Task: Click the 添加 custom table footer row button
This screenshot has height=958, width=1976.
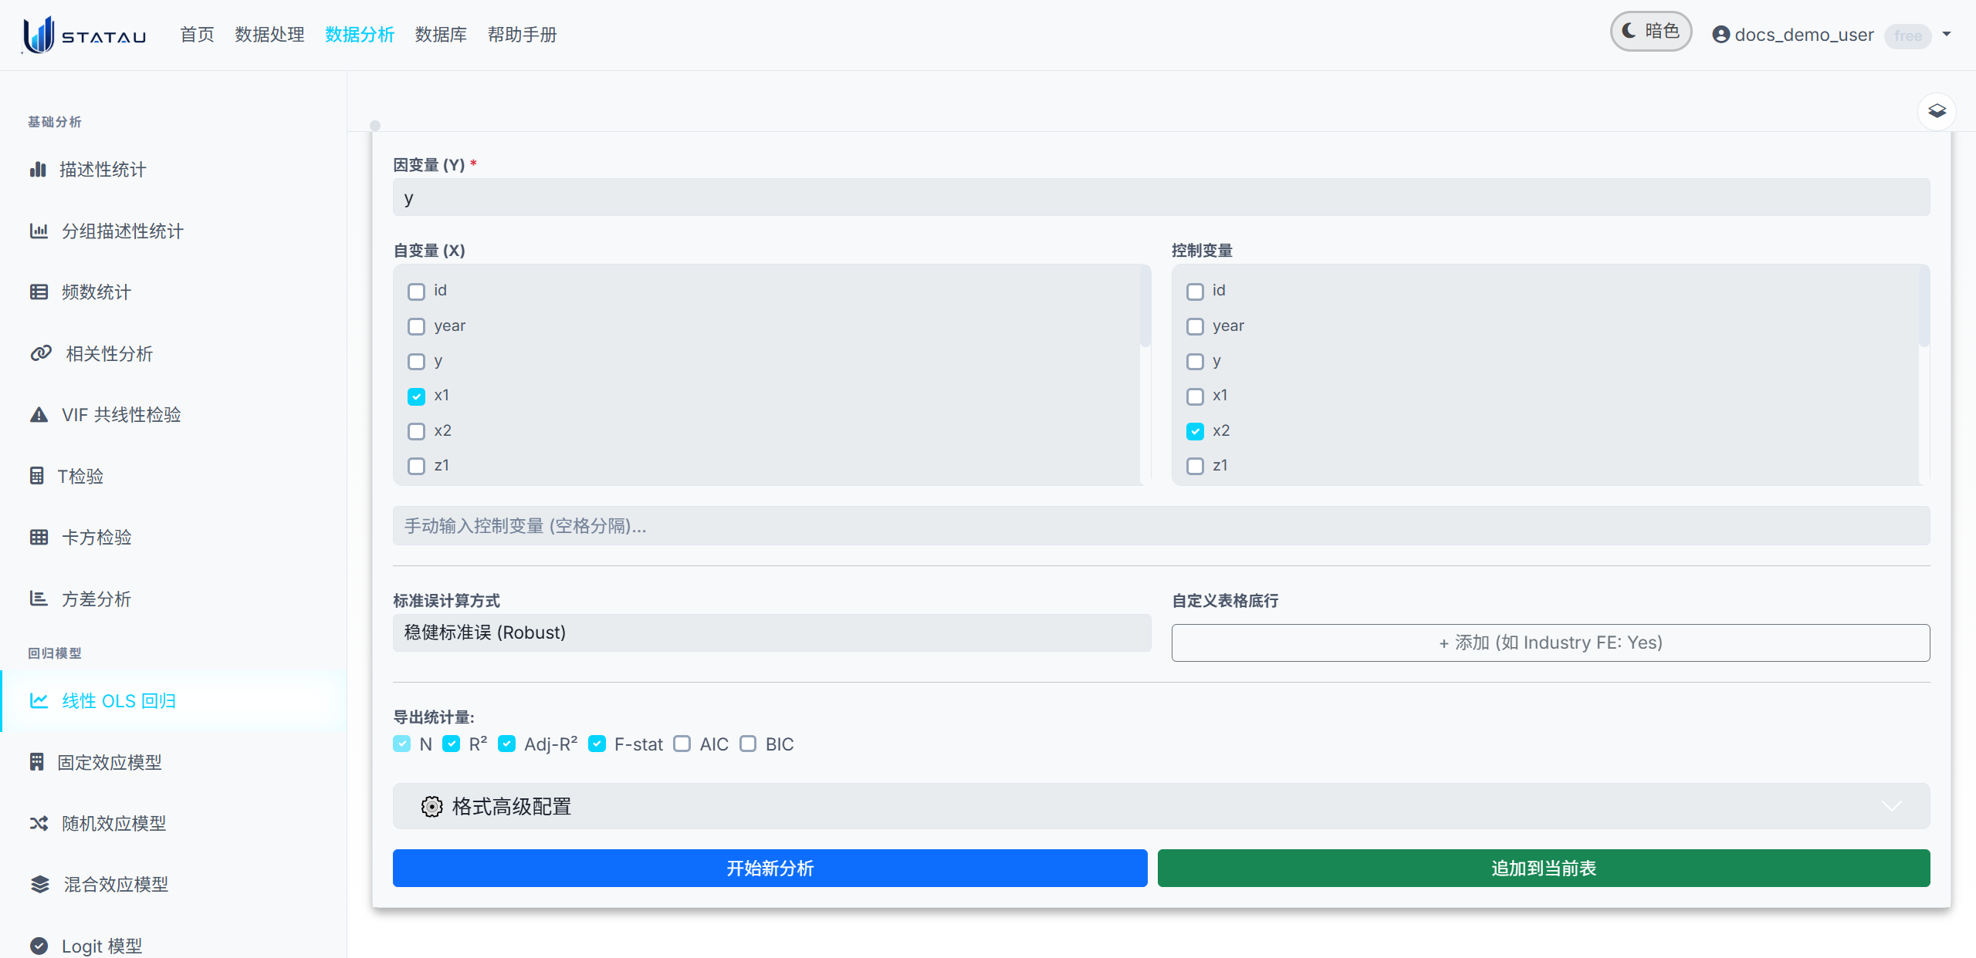Action: point(1551,643)
